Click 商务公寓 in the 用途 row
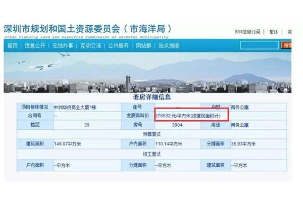This screenshot has width=303, height=202. [239, 125]
